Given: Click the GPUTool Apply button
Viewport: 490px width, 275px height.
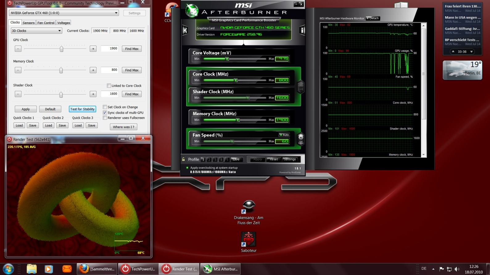Looking at the screenshot, I should [x=26, y=109].
